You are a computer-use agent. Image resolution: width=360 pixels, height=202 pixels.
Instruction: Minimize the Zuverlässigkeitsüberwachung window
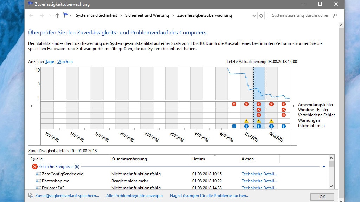(x=304, y=4)
